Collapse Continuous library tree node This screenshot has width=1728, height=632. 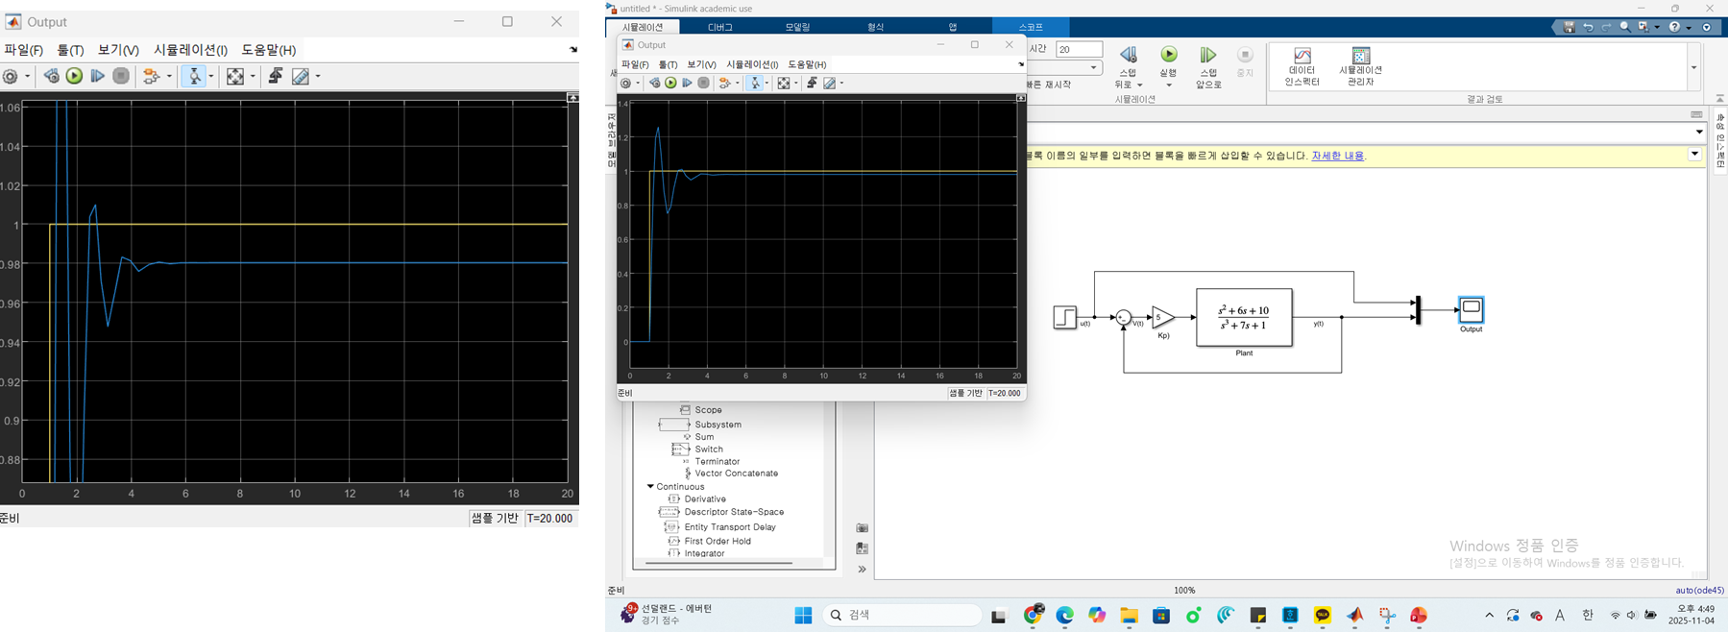[x=650, y=487]
